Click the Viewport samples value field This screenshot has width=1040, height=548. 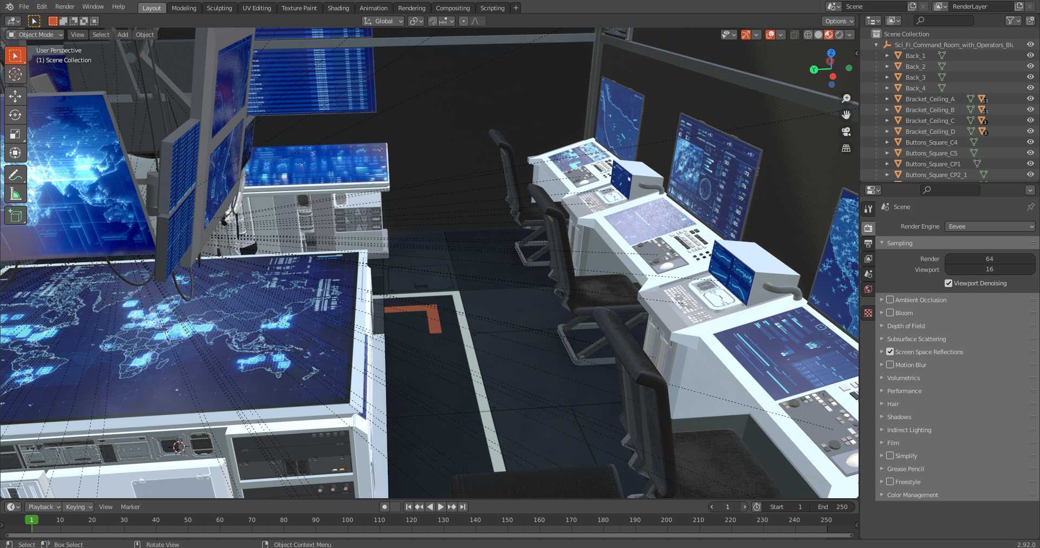pos(990,269)
